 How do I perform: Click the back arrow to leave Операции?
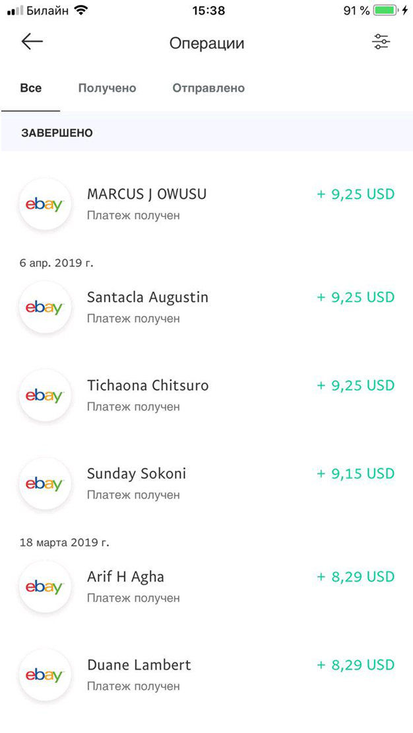click(x=32, y=42)
